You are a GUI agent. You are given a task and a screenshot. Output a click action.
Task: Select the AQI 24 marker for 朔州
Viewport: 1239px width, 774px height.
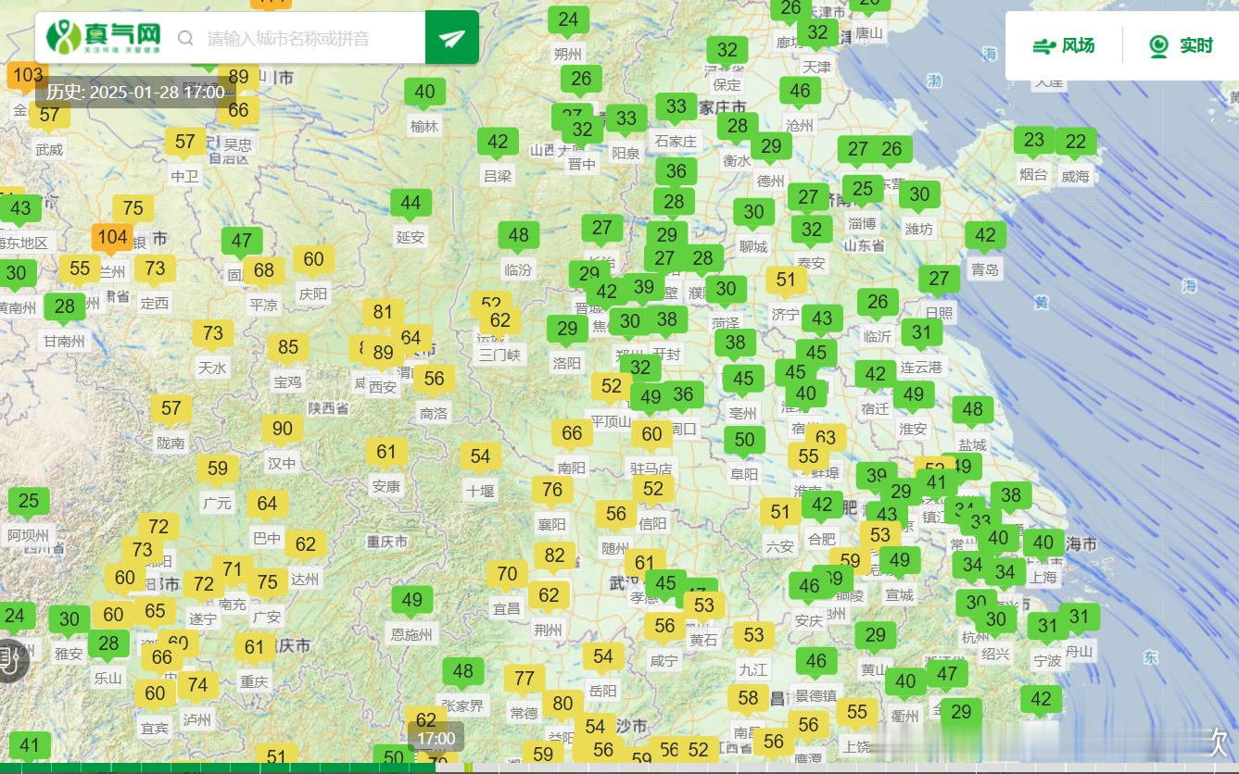pyautogui.click(x=568, y=19)
